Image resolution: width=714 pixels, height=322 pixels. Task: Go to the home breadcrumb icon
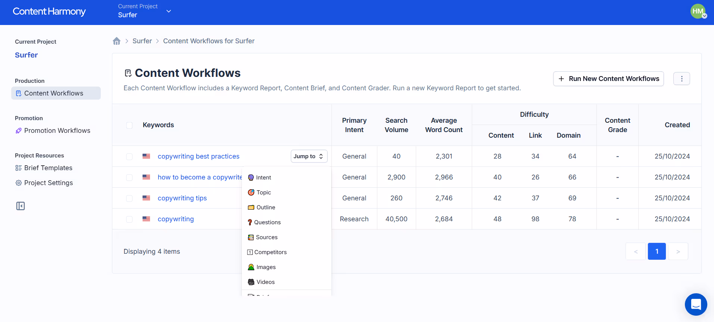(x=117, y=41)
